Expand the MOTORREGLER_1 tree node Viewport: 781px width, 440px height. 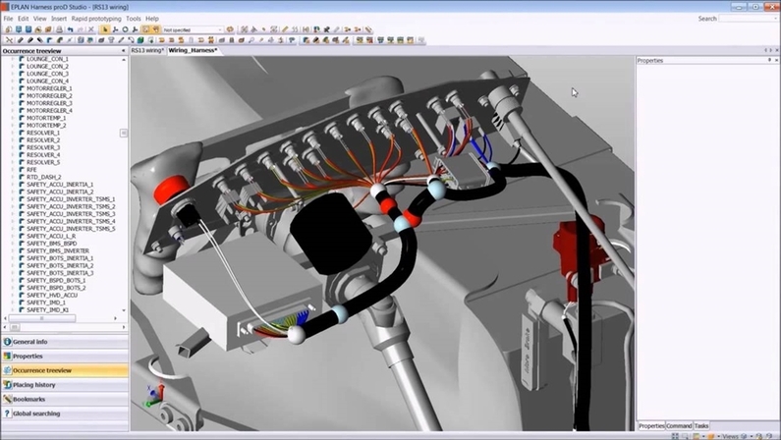pyautogui.click(x=13, y=88)
